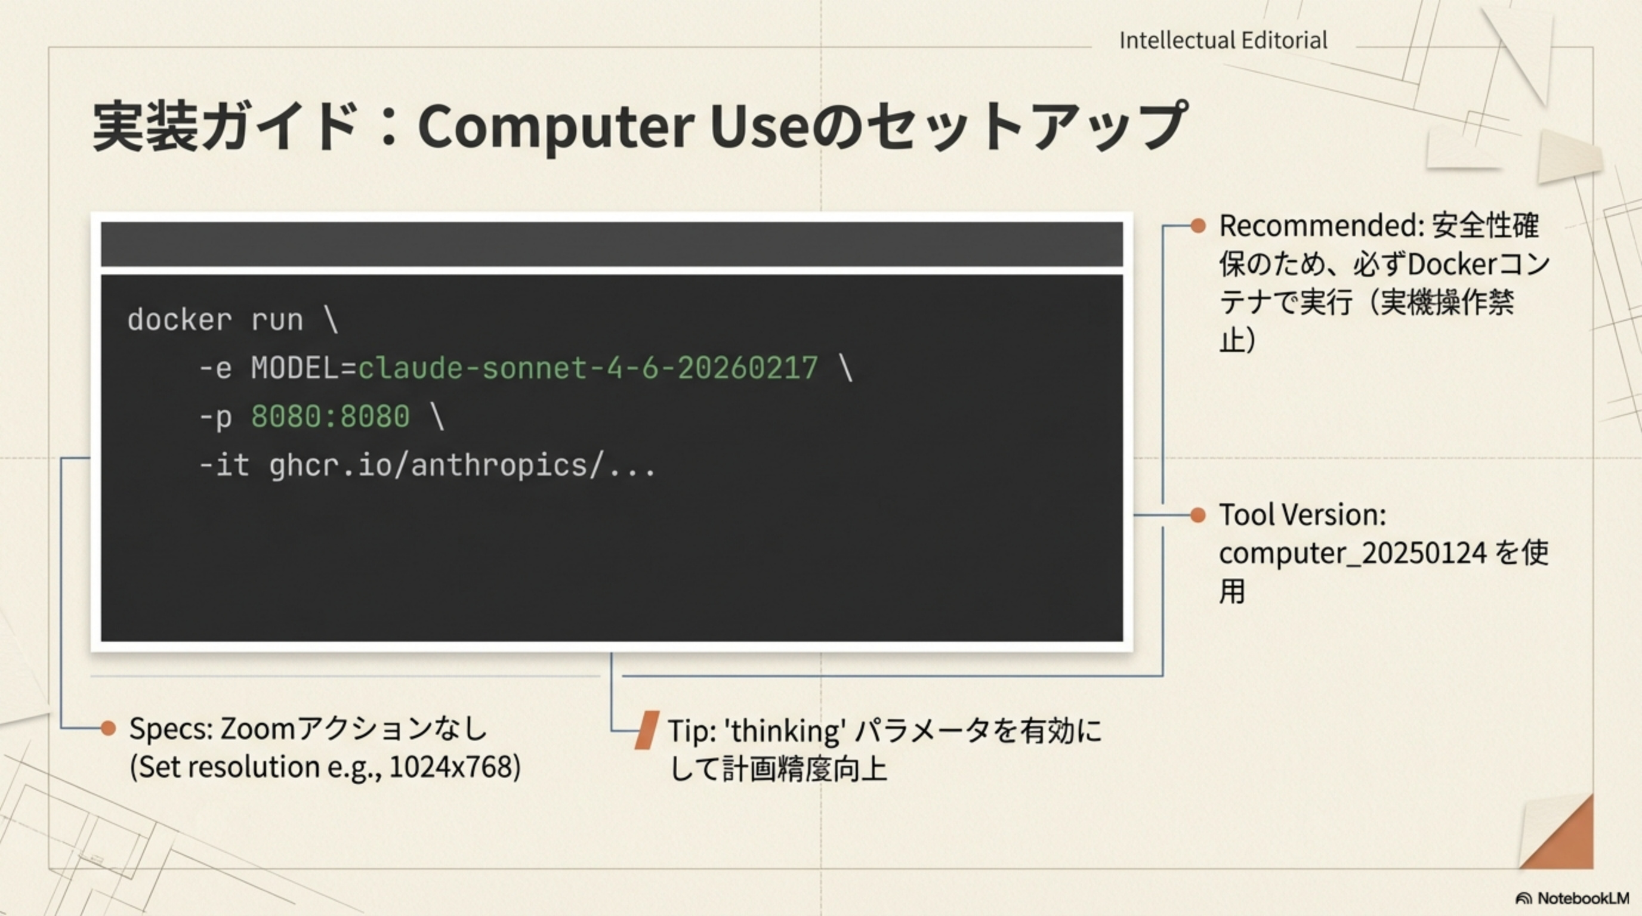This screenshot has width=1642, height=916.
Task: Click the Intellectual Editorial header label
Action: [1224, 41]
